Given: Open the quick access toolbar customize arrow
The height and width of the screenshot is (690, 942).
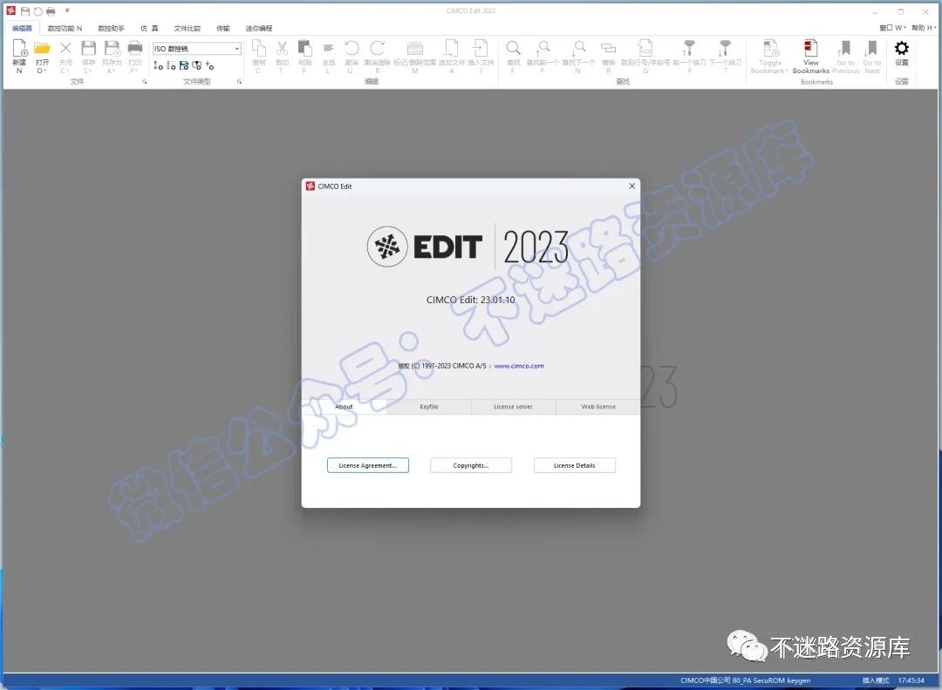Looking at the screenshot, I should [x=67, y=10].
